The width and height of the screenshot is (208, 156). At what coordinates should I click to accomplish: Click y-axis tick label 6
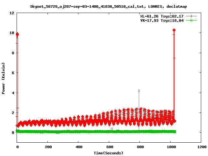click(13, 73)
